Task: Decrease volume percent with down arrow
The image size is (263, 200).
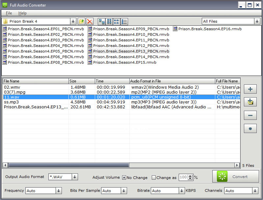Action: tap(190, 178)
